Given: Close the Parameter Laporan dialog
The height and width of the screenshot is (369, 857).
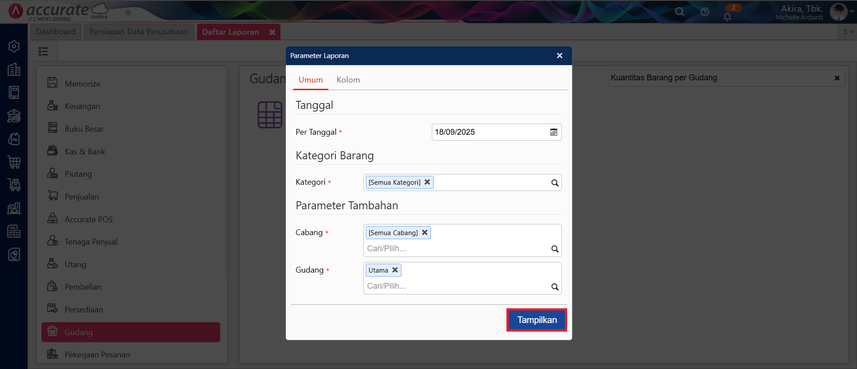Looking at the screenshot, I should click(560, 56).
